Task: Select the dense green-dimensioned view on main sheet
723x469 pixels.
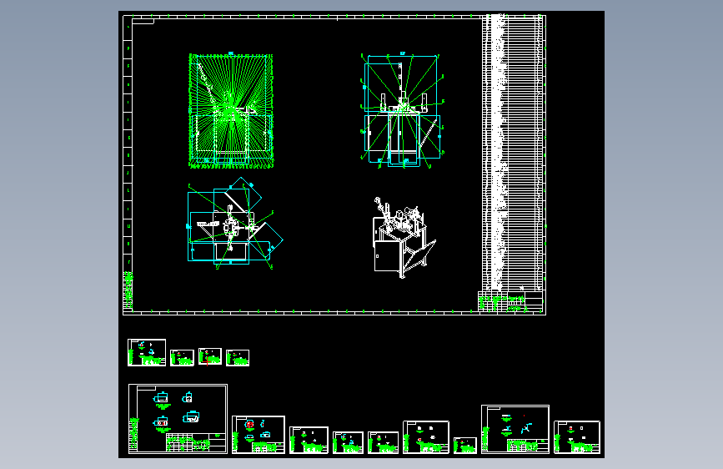Action: click(x=231, y=111)
